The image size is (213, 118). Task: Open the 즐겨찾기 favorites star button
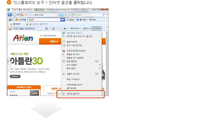pyautogui.click(x=16, y=24)
